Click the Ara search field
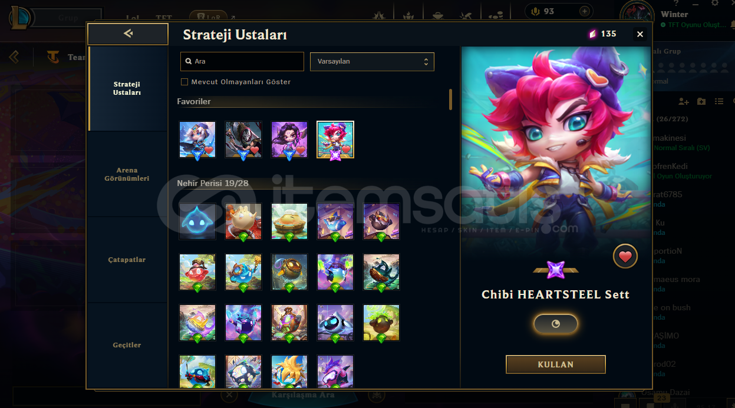The height and width of the screenshot is (408, 735). pos(242,61)
